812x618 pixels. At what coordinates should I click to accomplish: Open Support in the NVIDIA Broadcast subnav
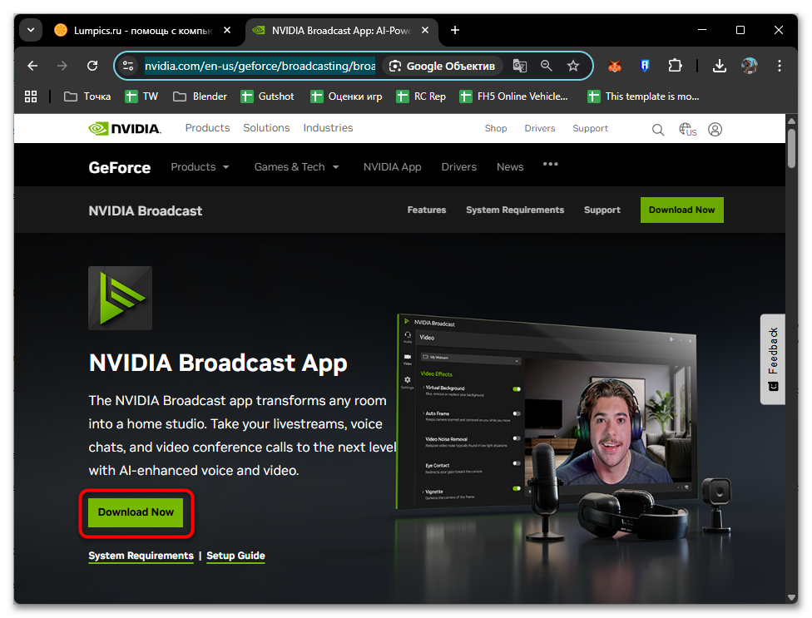(602, 210)
